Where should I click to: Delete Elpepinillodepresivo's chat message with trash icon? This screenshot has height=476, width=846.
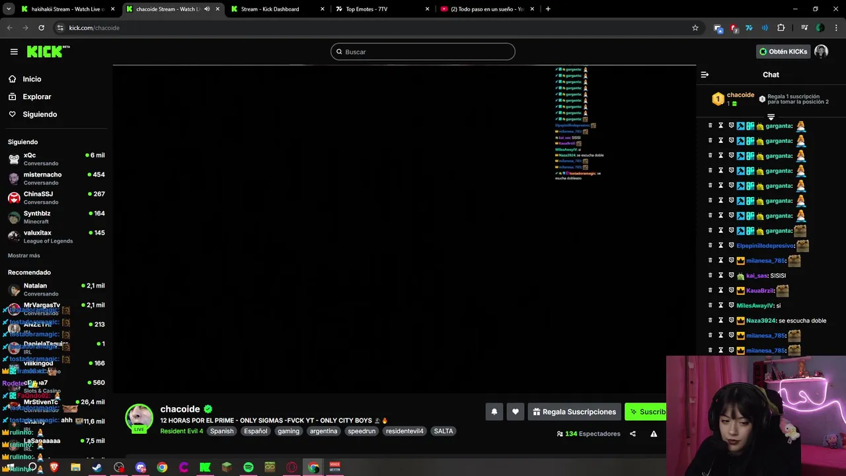coord(711,245)
